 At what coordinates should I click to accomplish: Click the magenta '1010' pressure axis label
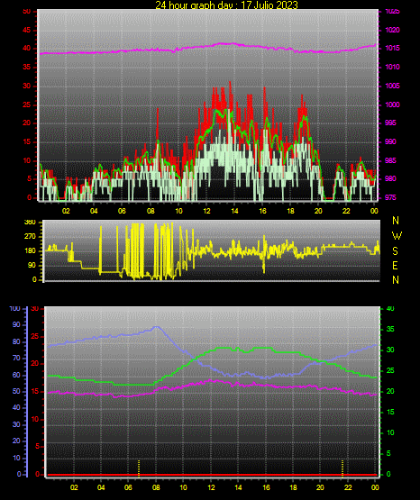coord(392,67)
